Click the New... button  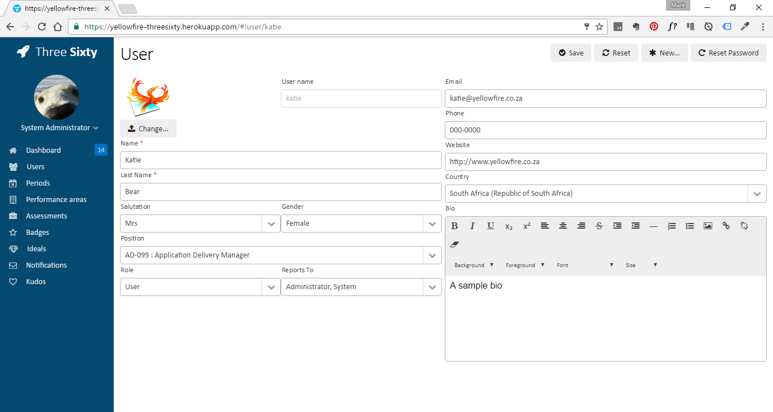(x=664, y=53)
